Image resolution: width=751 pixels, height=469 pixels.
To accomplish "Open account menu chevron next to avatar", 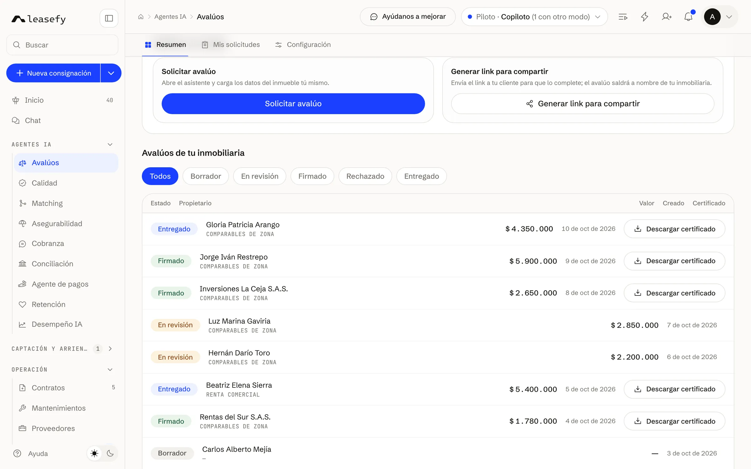I will [729, 17].
